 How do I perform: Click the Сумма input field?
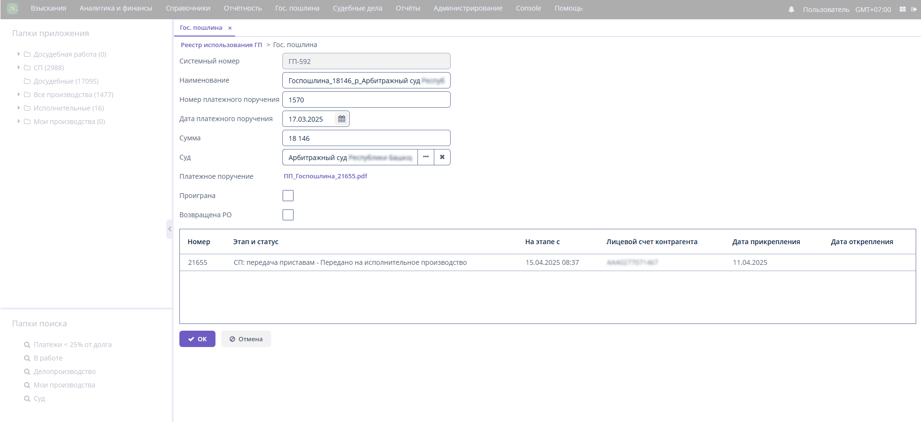click(x=366, y=138)
